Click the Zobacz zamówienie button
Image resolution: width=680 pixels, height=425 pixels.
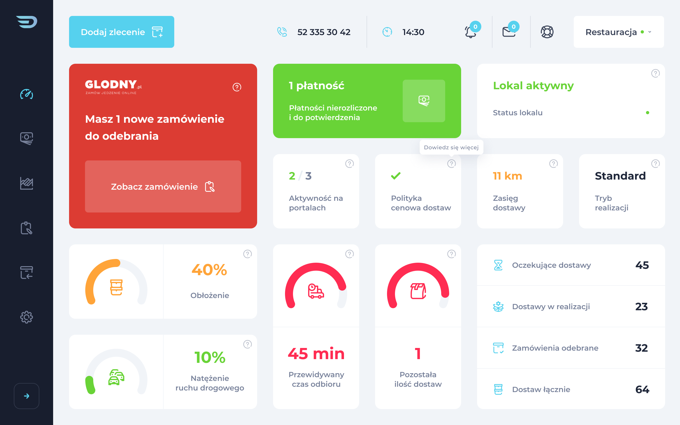[x=163, y=186]
